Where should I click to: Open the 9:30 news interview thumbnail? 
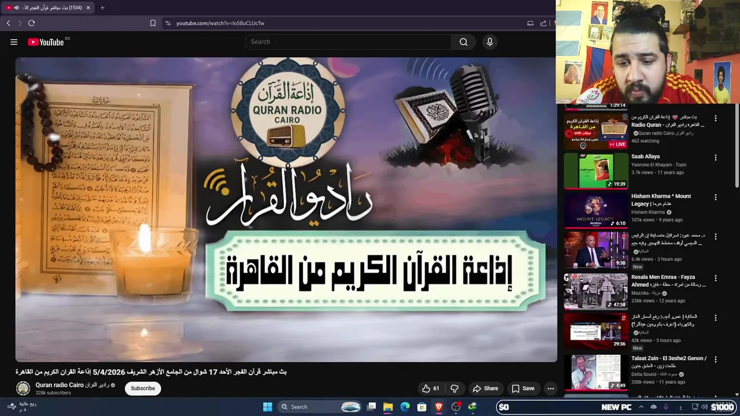595,250
